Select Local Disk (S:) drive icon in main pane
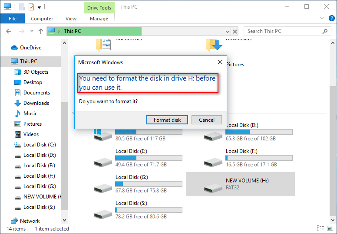The image size is (337, 234). click(103, 214)
